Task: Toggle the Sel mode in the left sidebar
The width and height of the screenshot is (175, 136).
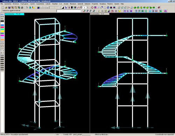Action: 2,18
